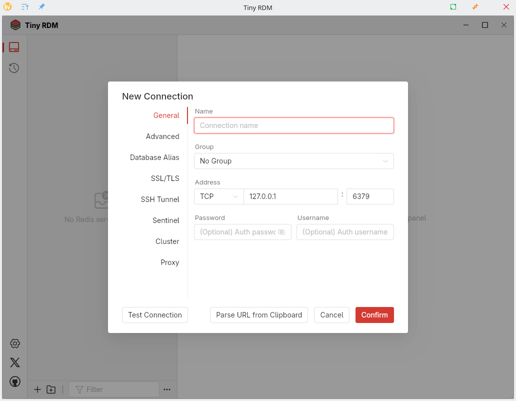This screenshot has width=516, height=401.
Task: Switch to the Advanced tab
Action: [x=162, y=136]
